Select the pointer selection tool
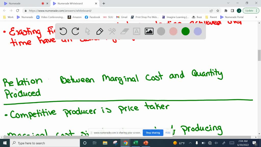The image size is (261, 147). (87, 31)
